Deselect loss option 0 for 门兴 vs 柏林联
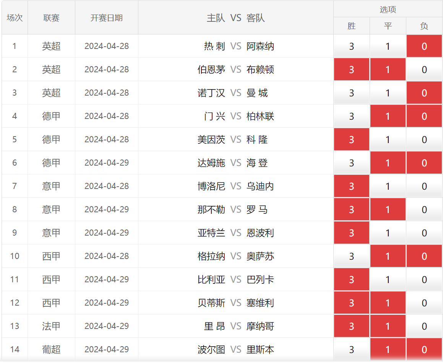The width and height of the screenshot is (443, 363). [424, 116]
